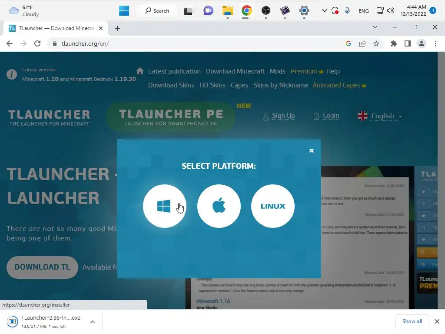Open the weather widget showing Cloudy

24,11
